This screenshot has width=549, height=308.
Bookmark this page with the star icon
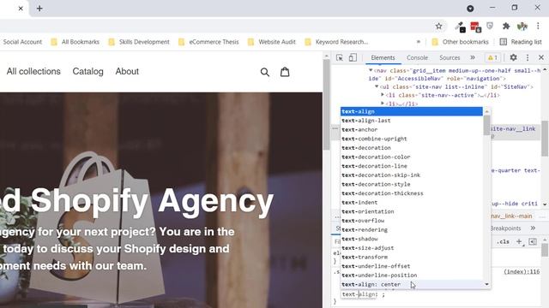click(x=438, y=27)
